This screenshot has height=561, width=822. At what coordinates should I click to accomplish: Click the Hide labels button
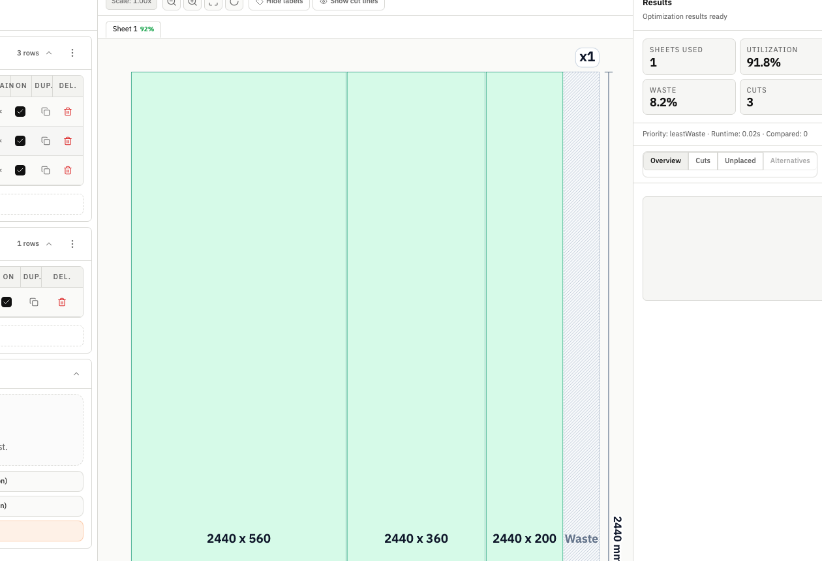tap(279, 2)
